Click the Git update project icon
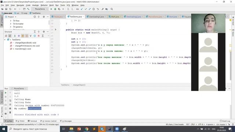The width and height of the screenshot is (235, 132). 82,9
